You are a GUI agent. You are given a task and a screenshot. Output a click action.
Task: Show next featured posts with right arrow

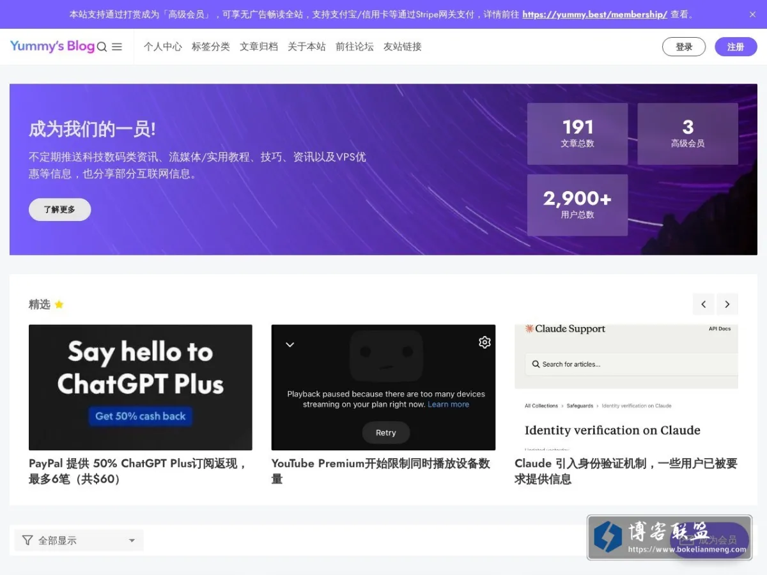click(x=727, y=304)
